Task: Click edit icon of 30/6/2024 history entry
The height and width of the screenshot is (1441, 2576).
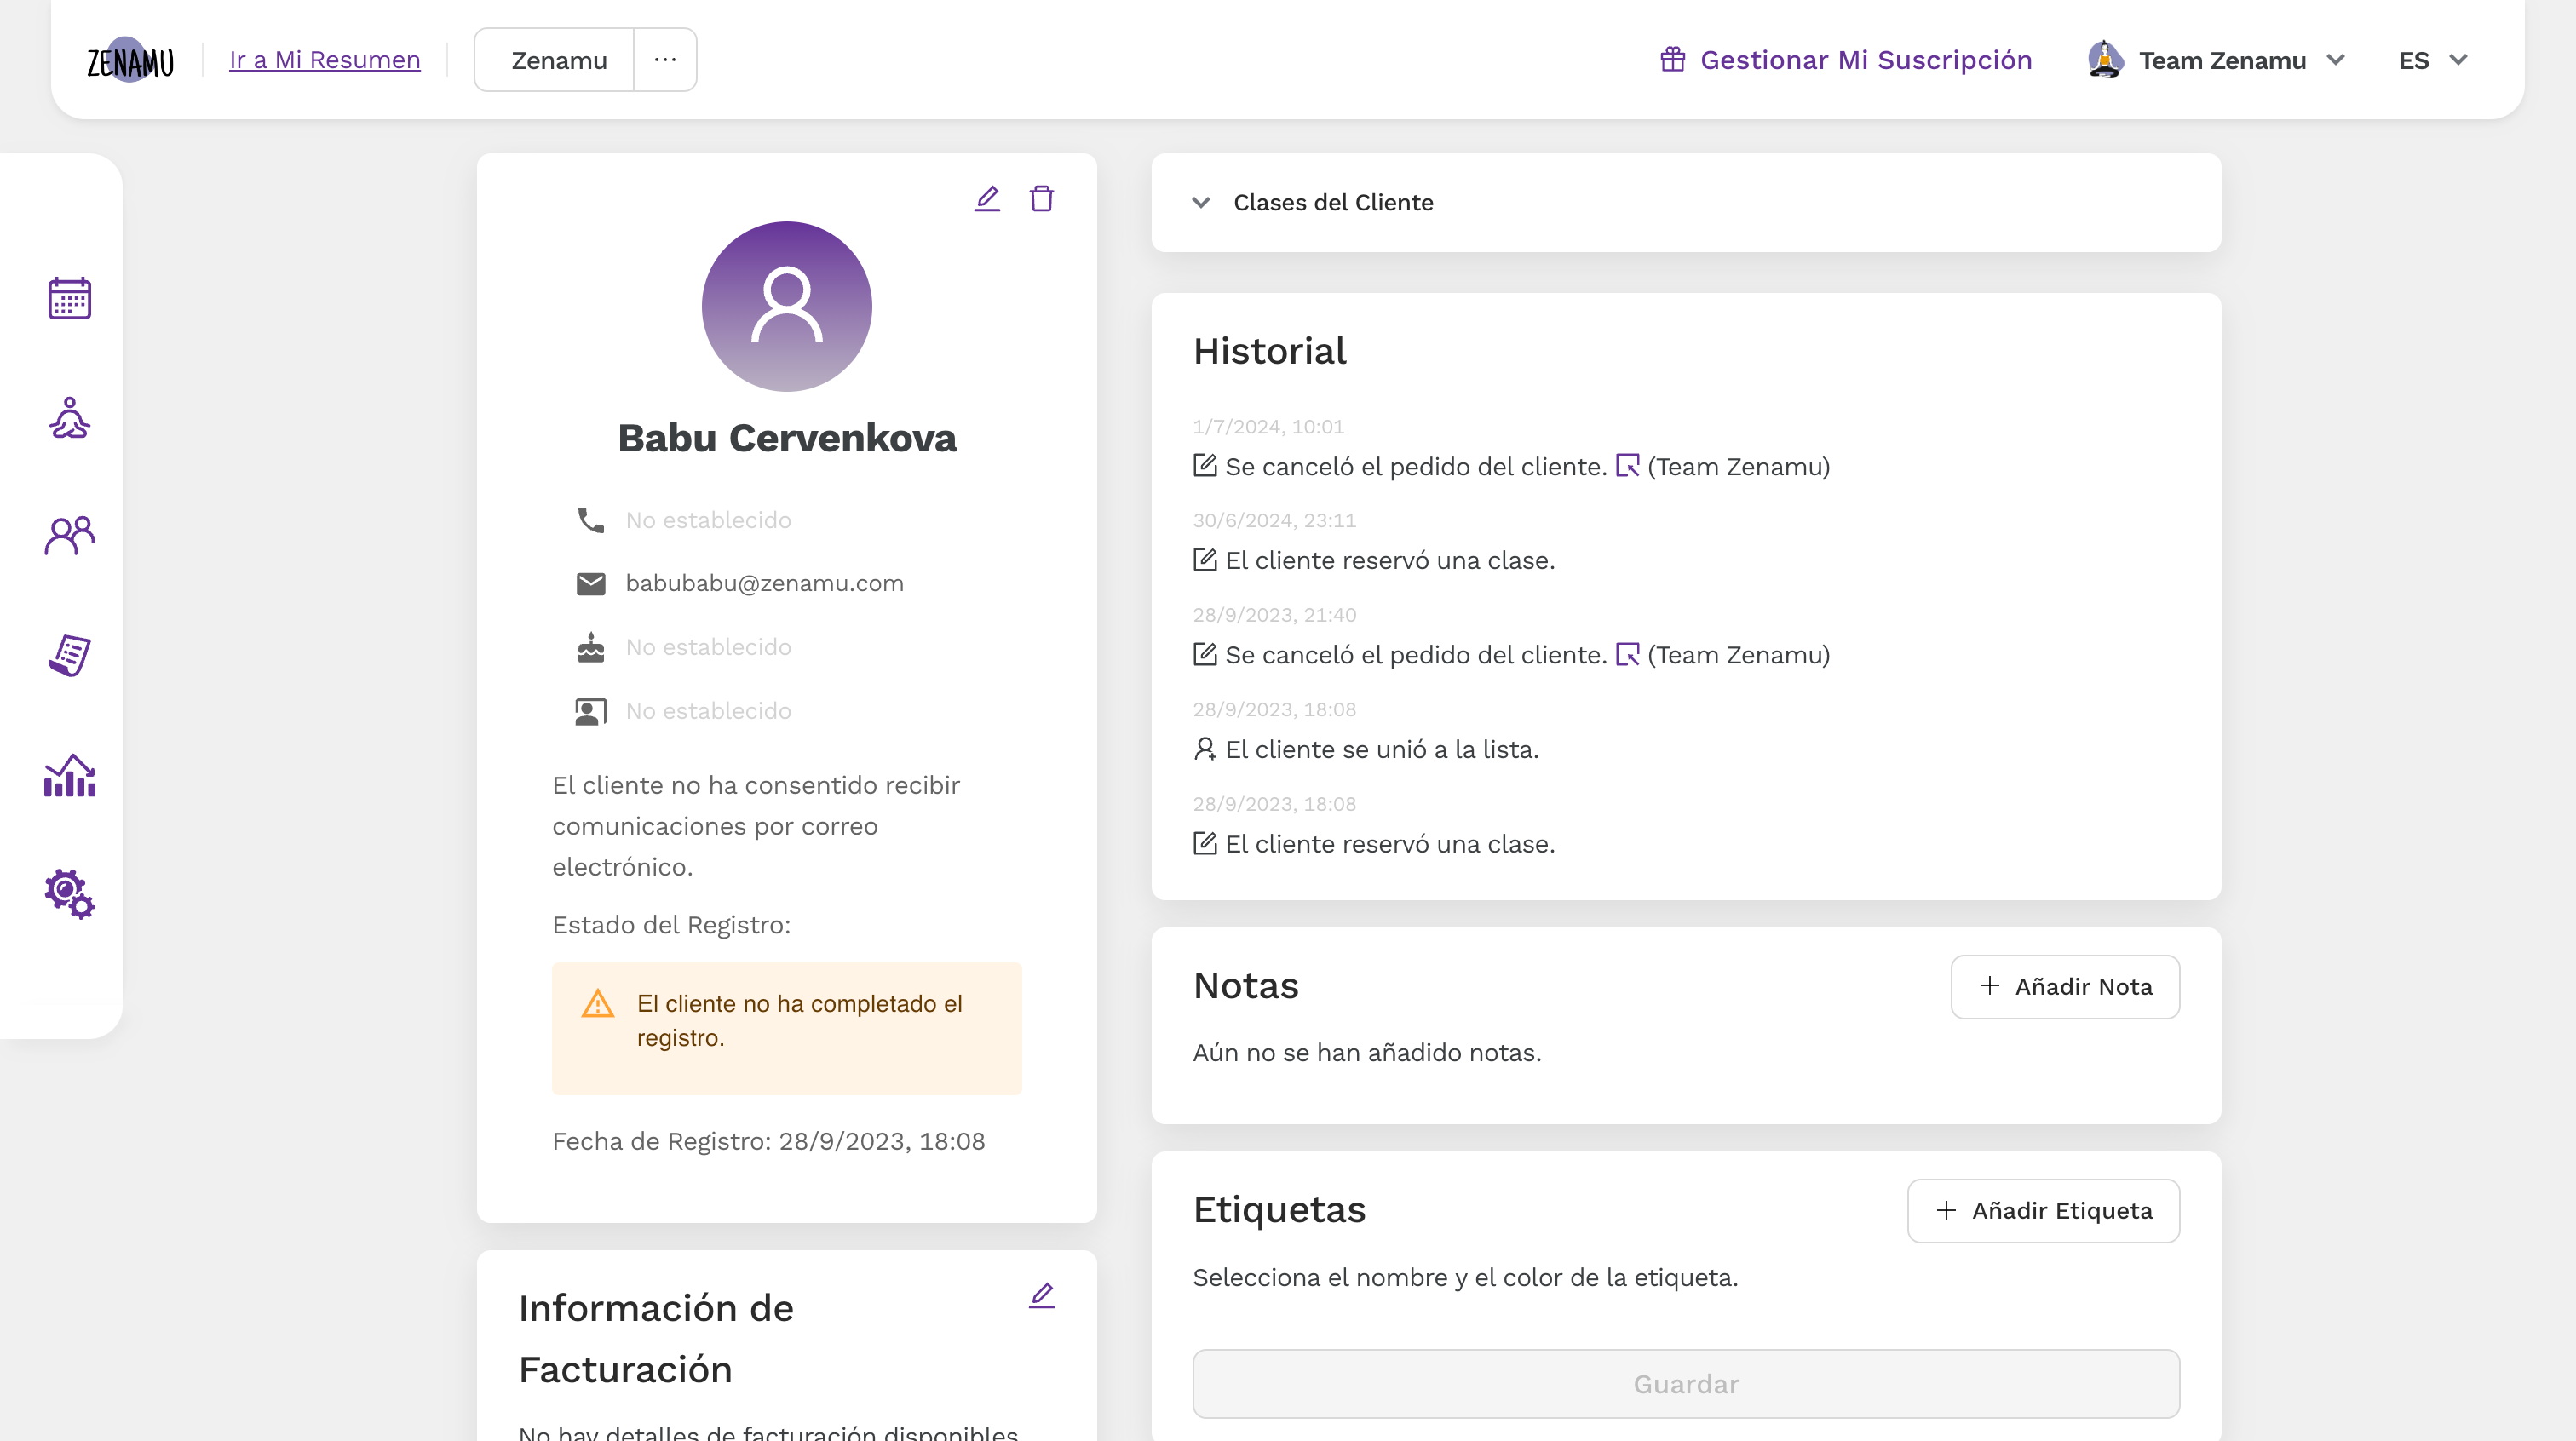Action: [1205, 560]
